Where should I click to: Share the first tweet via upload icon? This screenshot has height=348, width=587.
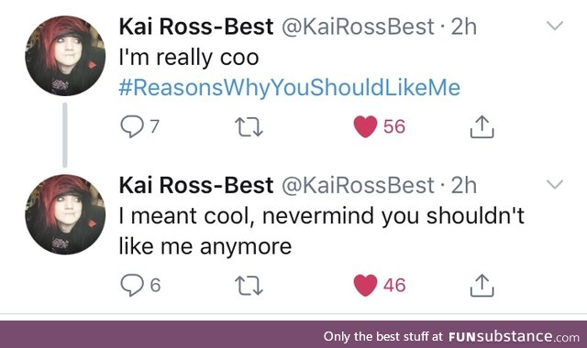[482, 127]
